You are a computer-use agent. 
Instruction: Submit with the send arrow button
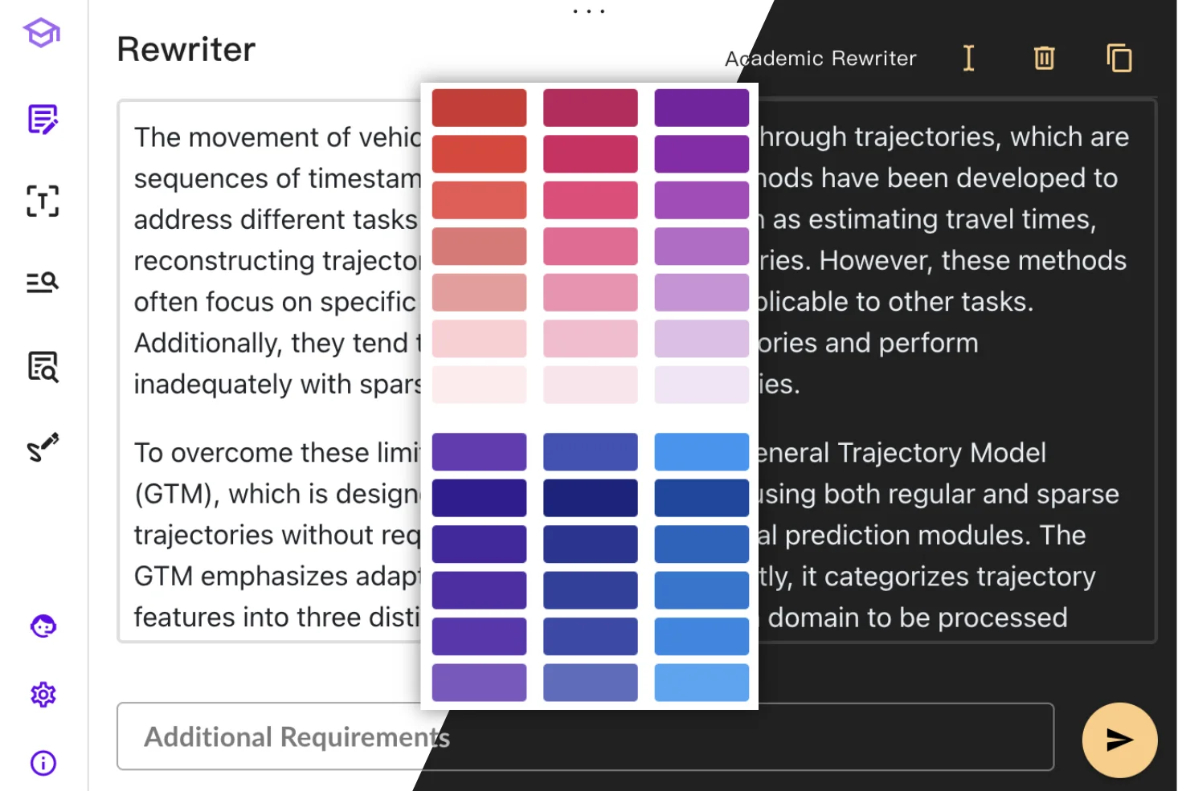pyautogui.click(x=1119, y=740)
